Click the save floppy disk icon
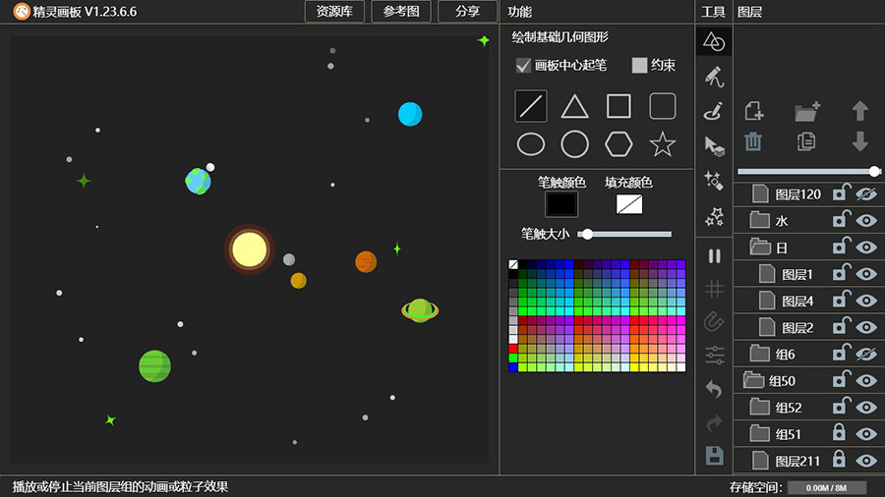 click(715, 456)
